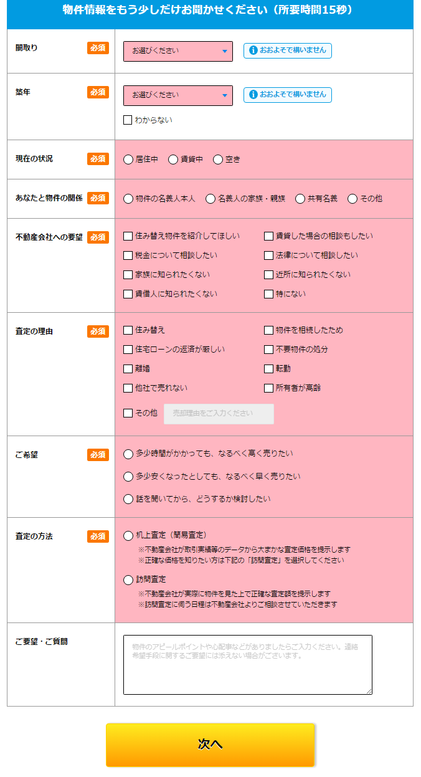This screenshot has height=777, width=421.
Task: Click the info icon beside 間取り dropdown
Action: tap(253, 50)
